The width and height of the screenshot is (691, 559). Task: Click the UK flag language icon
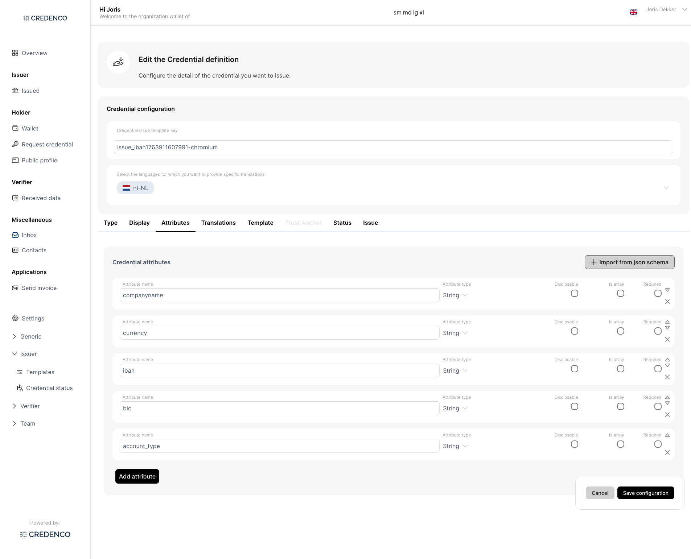click(633, 12)
